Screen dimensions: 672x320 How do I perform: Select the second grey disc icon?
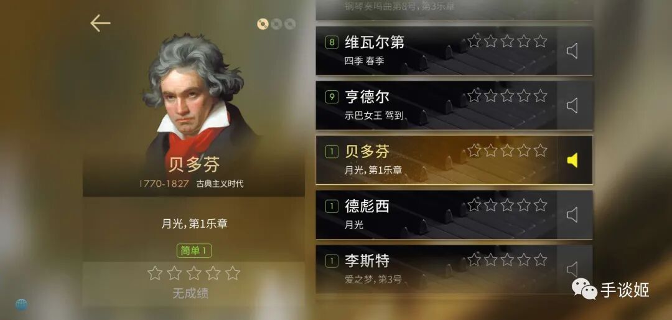276,24
